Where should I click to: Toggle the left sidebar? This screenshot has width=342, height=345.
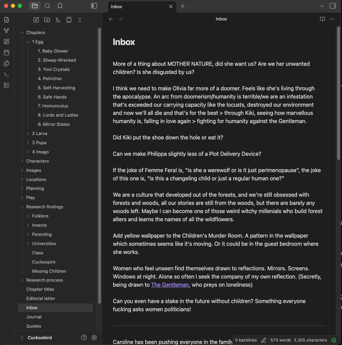94,6
